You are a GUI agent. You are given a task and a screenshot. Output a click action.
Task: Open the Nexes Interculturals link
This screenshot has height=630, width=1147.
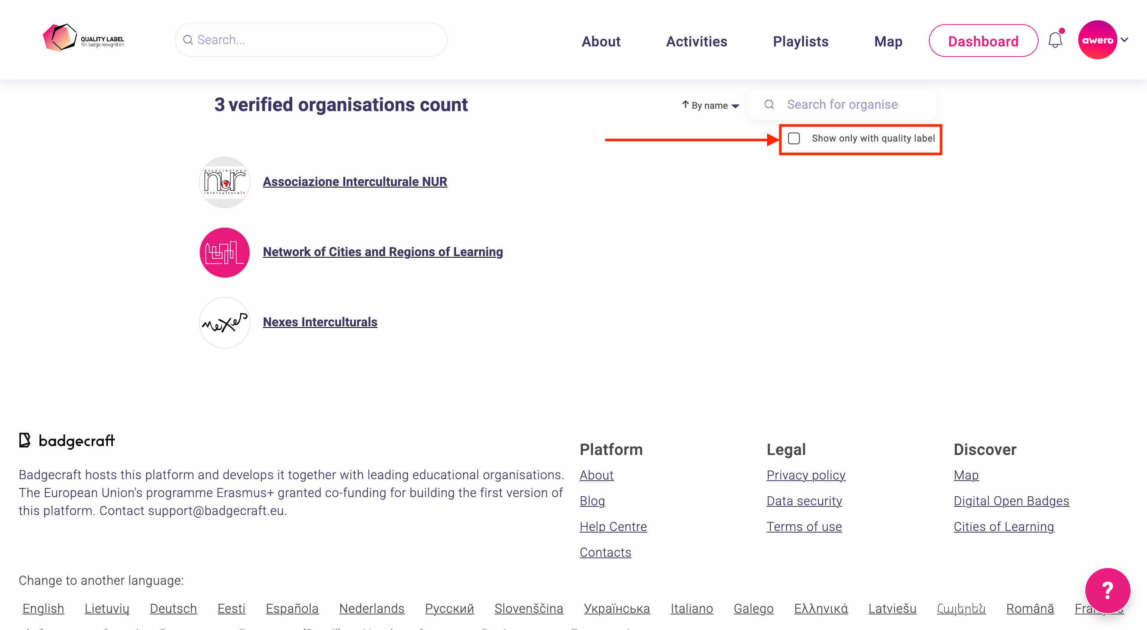[x=320, y=322]
